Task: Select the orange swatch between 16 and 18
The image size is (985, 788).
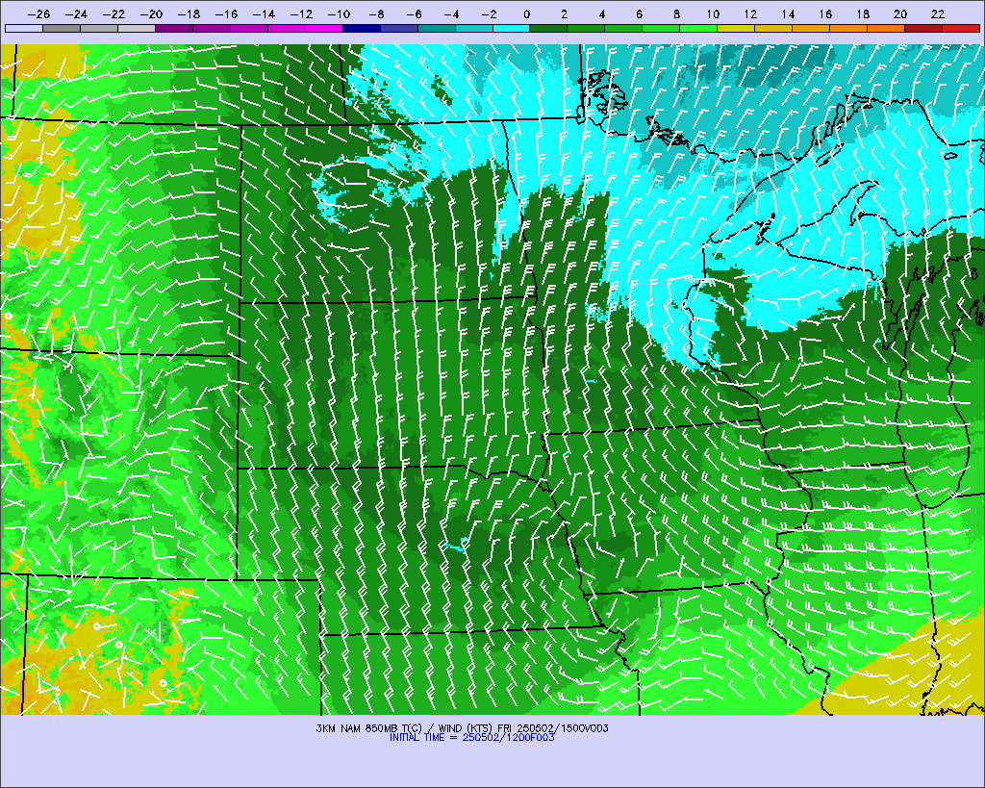Action: [848, 28]
